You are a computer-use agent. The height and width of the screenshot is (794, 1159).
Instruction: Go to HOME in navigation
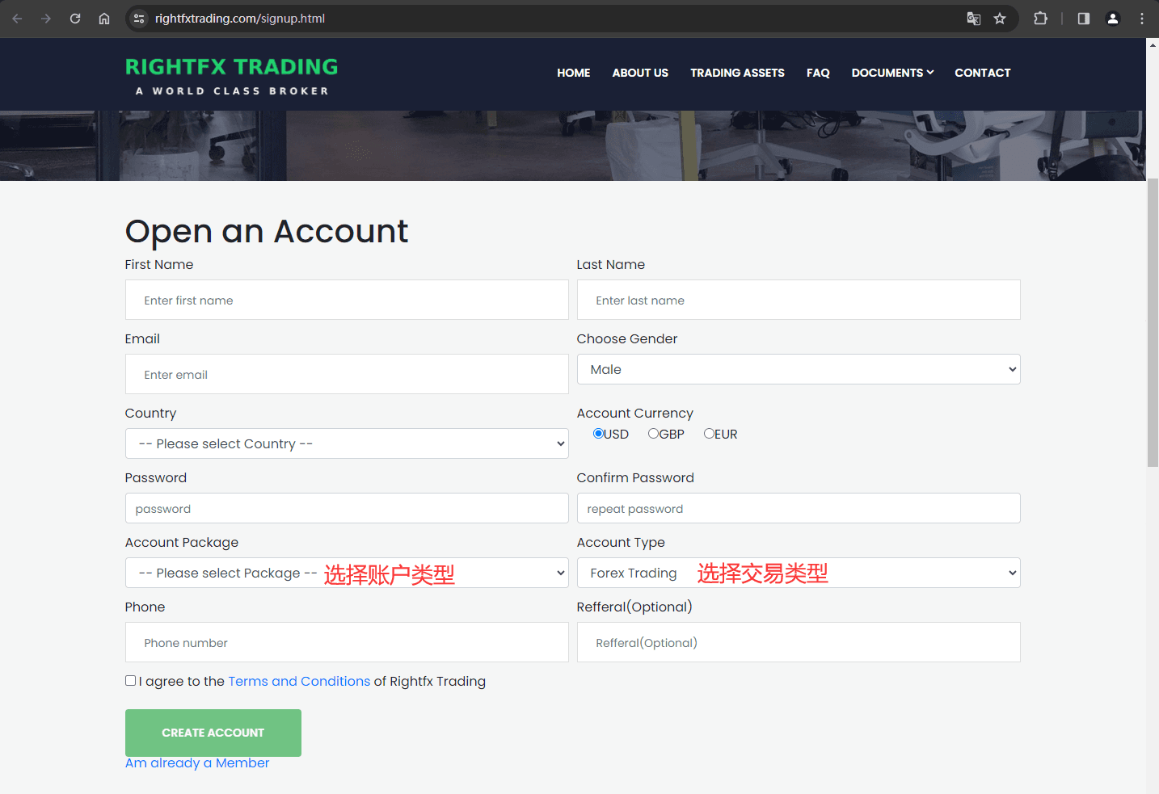[574, 73]
